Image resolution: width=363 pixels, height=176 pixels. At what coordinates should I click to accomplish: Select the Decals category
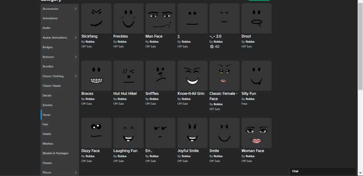[60, 95]
